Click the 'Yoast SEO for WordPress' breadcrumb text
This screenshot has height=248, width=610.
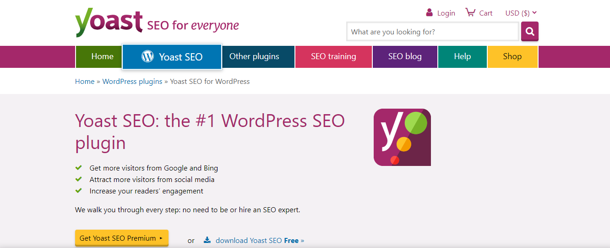pyautogui.click(x=210, y=81)
